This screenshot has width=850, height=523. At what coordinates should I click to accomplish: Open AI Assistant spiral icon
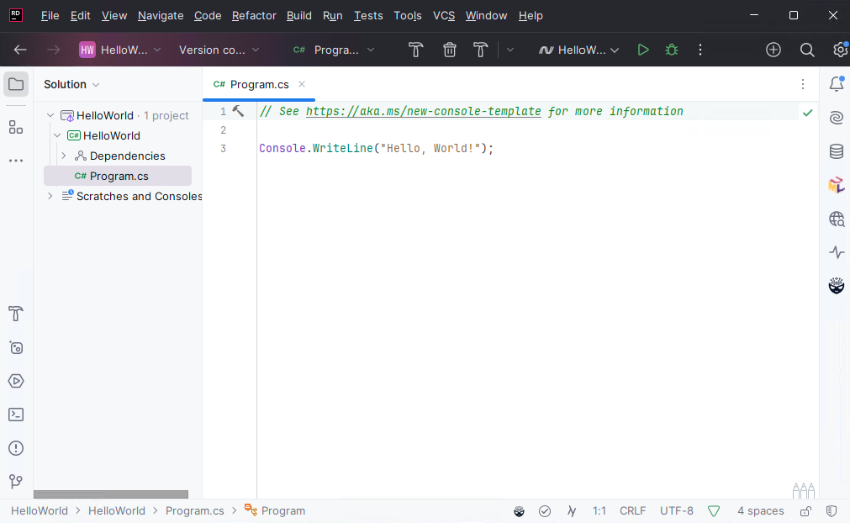[x=837, y=118]
